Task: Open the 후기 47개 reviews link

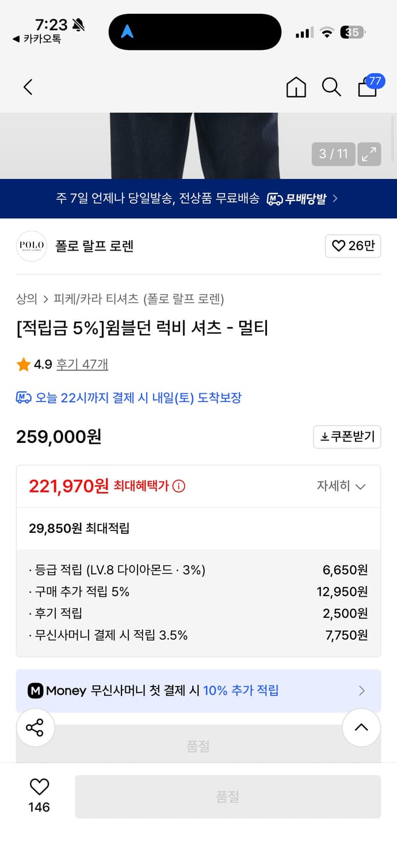Action: pos(82,364)
